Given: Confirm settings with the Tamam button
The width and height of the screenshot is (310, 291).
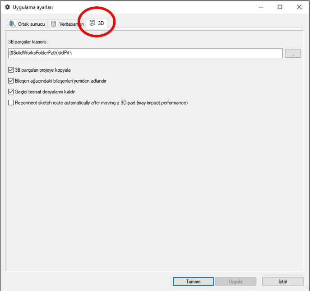Looking at the screenshot, I should [193, 282].
